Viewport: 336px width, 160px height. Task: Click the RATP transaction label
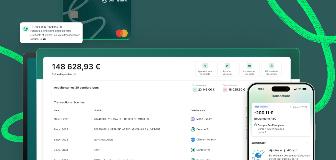[x=97, y=150]
